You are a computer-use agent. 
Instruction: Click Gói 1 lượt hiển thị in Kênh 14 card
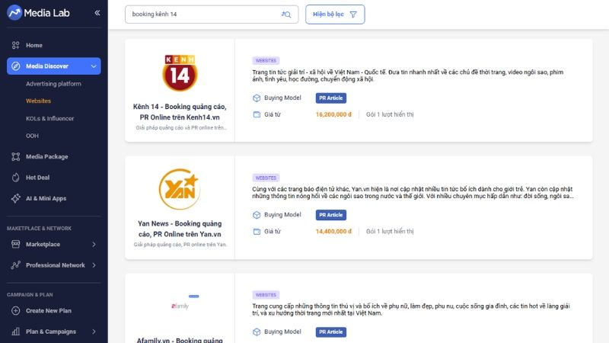pyautogui.click(x=390, y=114)
